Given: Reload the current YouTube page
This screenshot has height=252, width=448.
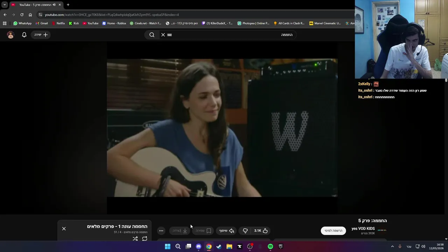Looking at the screenshot, I should [22, 15].
